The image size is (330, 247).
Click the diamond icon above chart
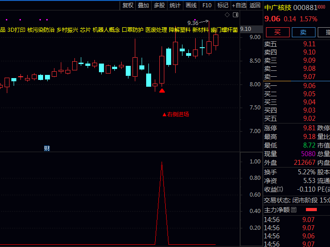(x=227, y=15)
